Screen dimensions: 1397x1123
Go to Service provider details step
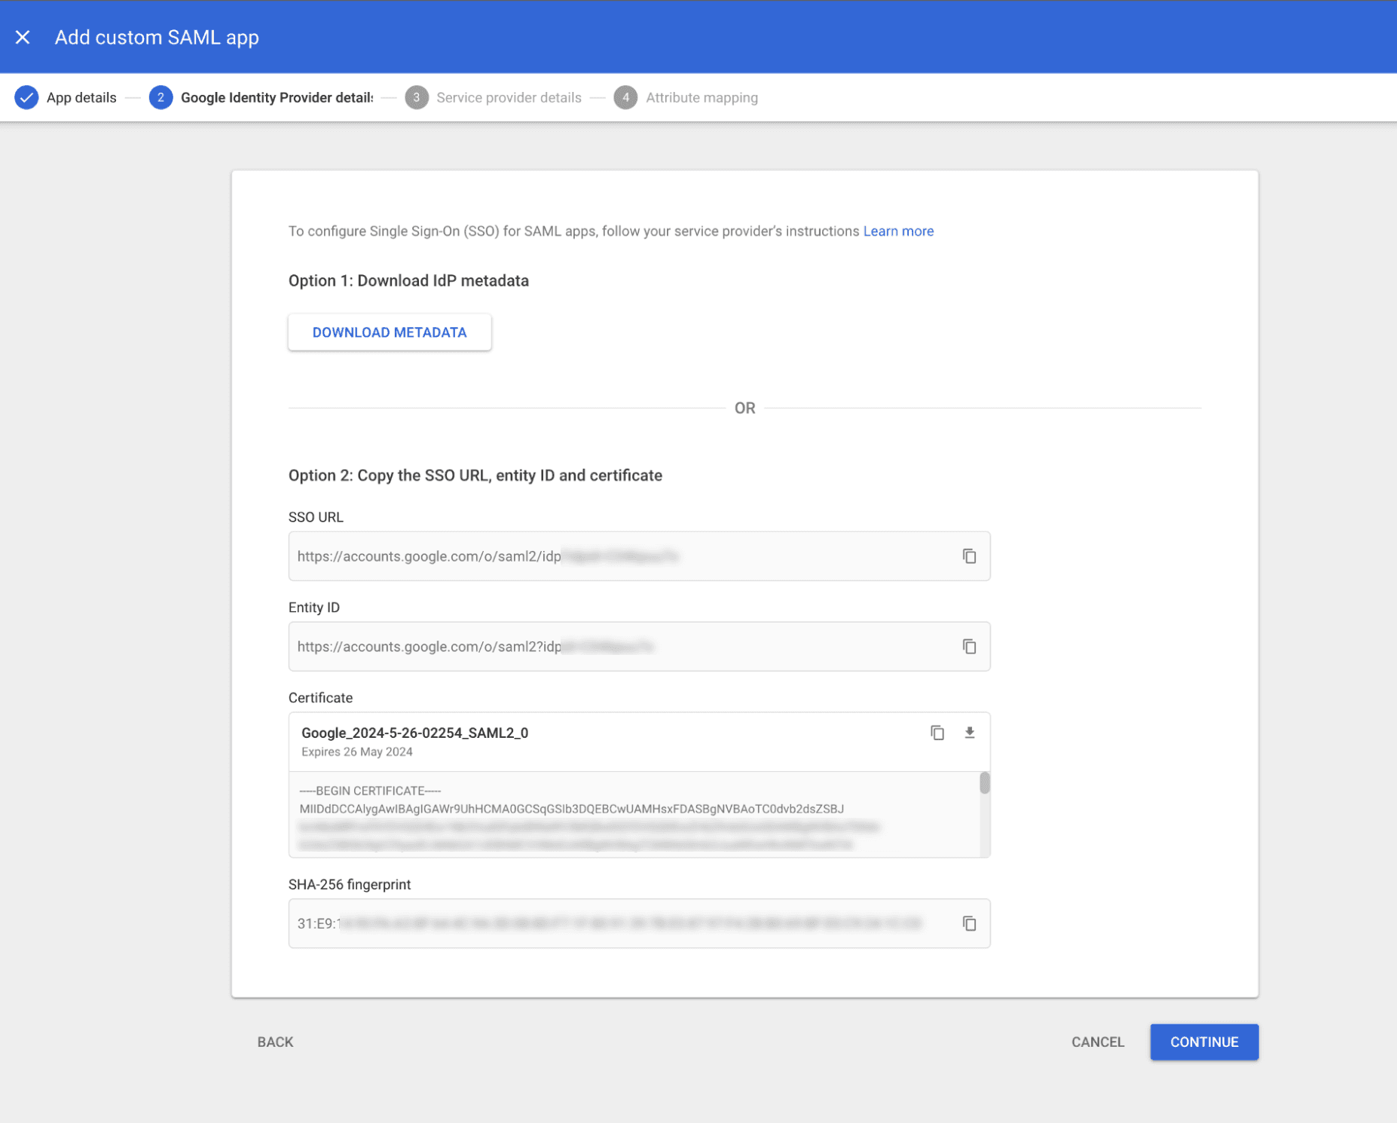509,98
